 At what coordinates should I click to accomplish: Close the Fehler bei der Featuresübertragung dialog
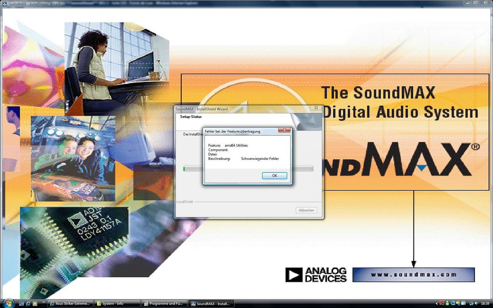coord(284,130)
